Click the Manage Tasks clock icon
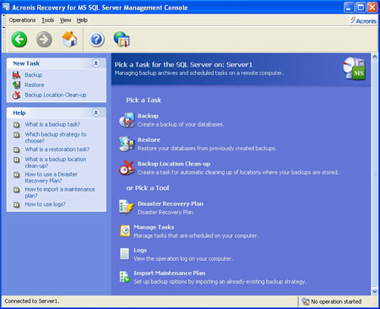This screenshot has height=309, width=380. click(125, 230)
